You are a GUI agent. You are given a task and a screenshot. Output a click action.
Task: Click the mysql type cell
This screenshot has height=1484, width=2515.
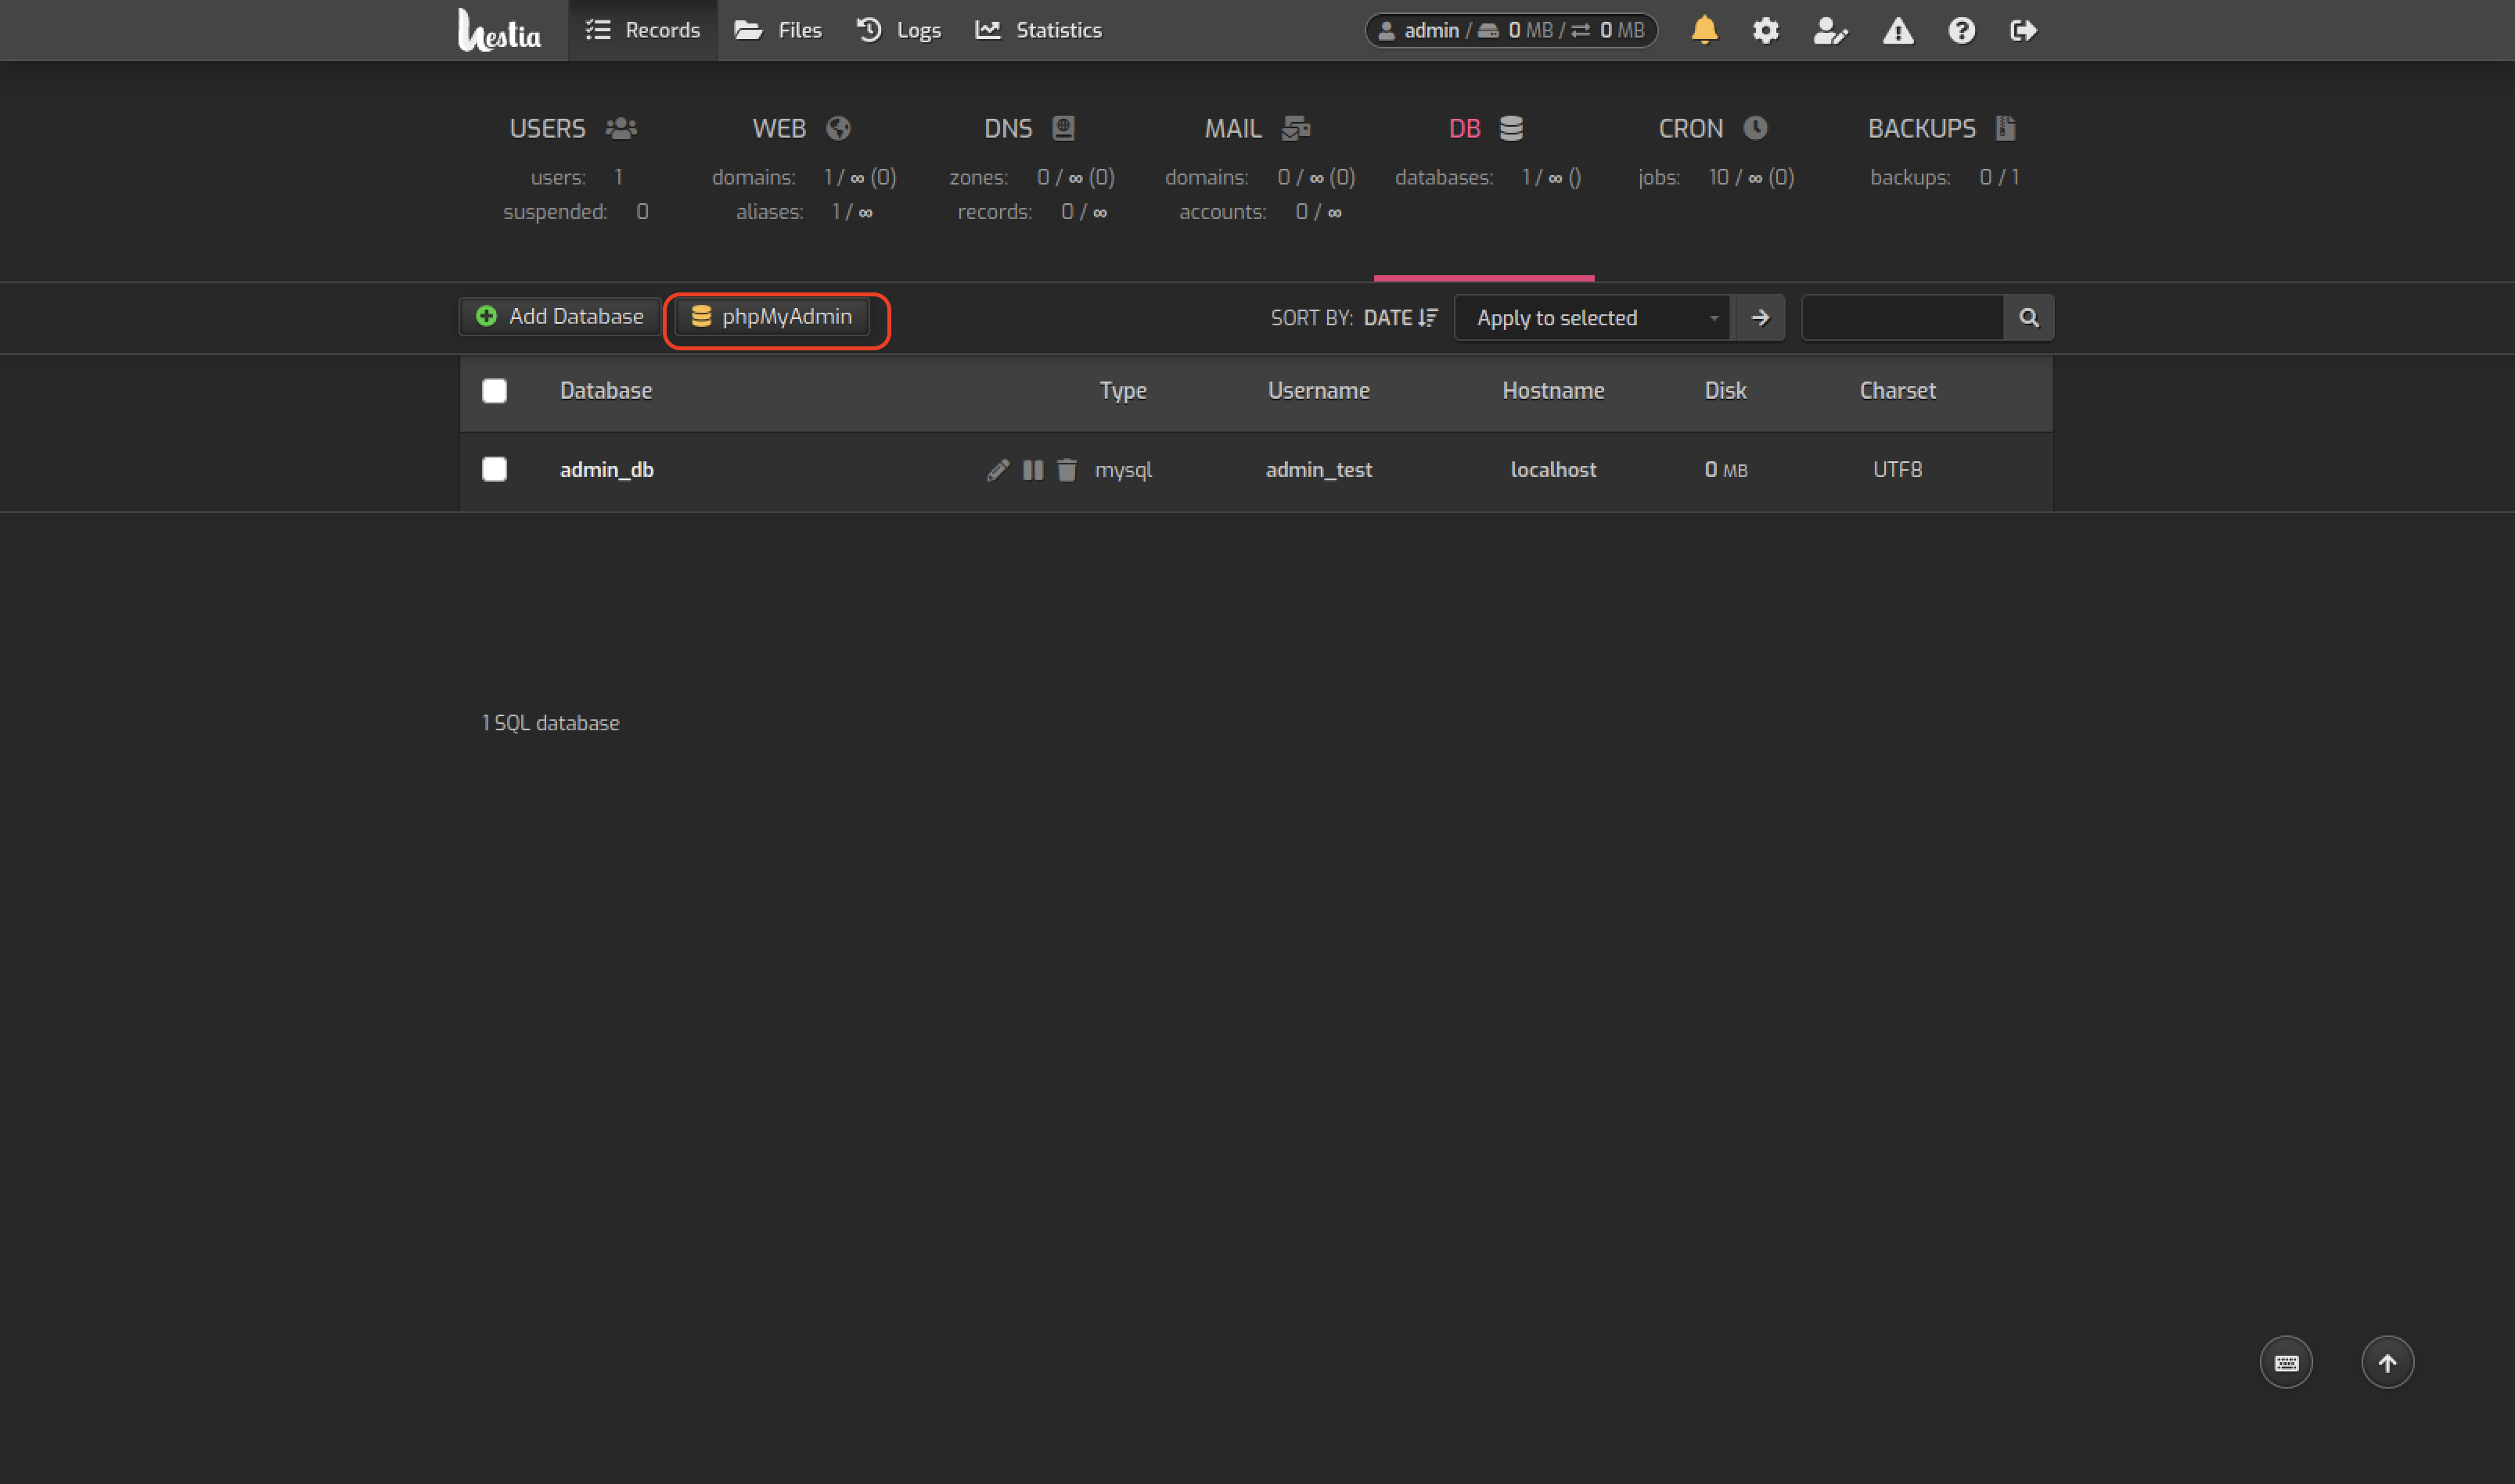tap(1123, 470)
